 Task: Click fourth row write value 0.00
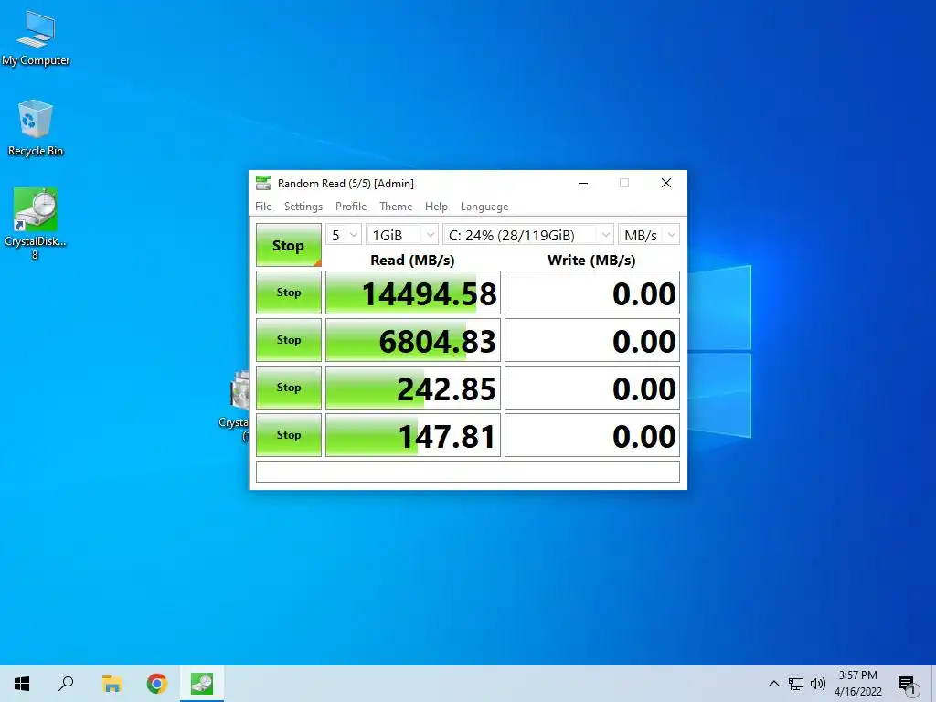click(x=592, y=435)
